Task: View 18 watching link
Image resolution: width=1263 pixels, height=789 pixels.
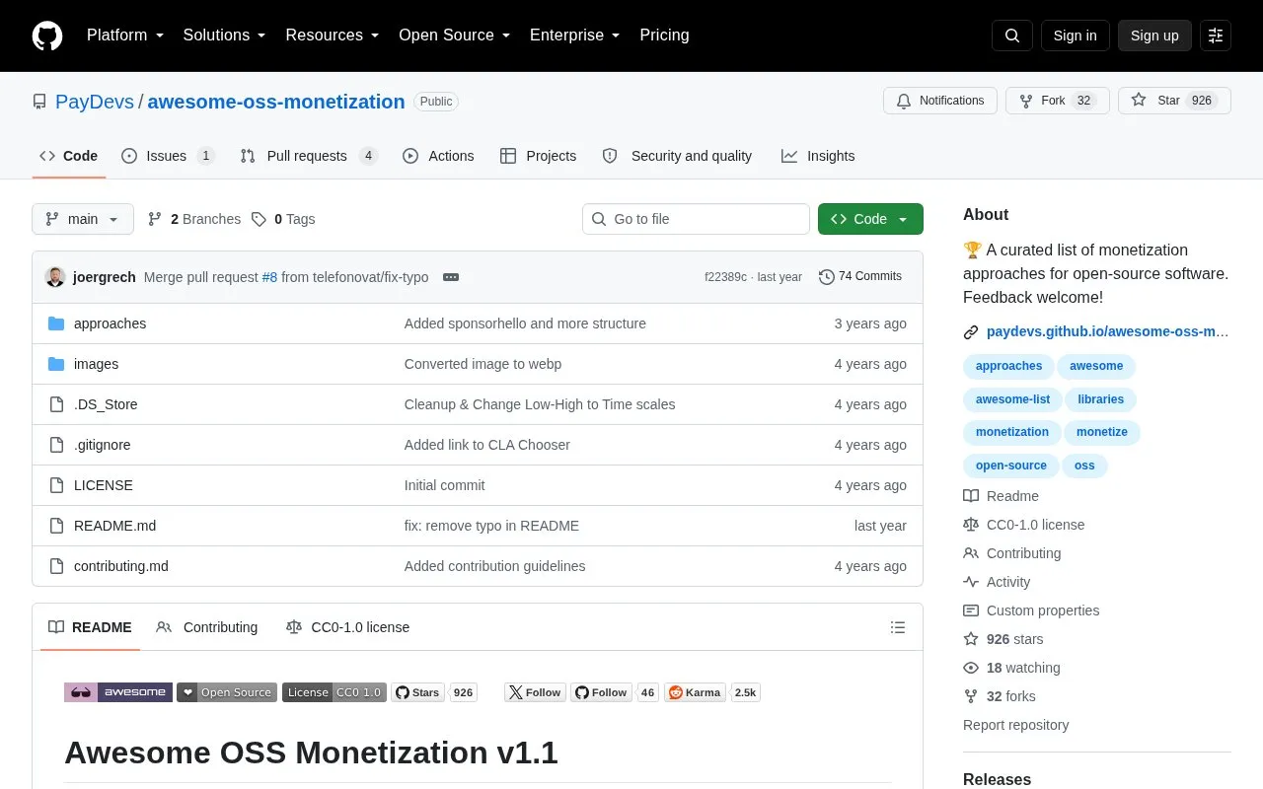Action: point(1011,668)
